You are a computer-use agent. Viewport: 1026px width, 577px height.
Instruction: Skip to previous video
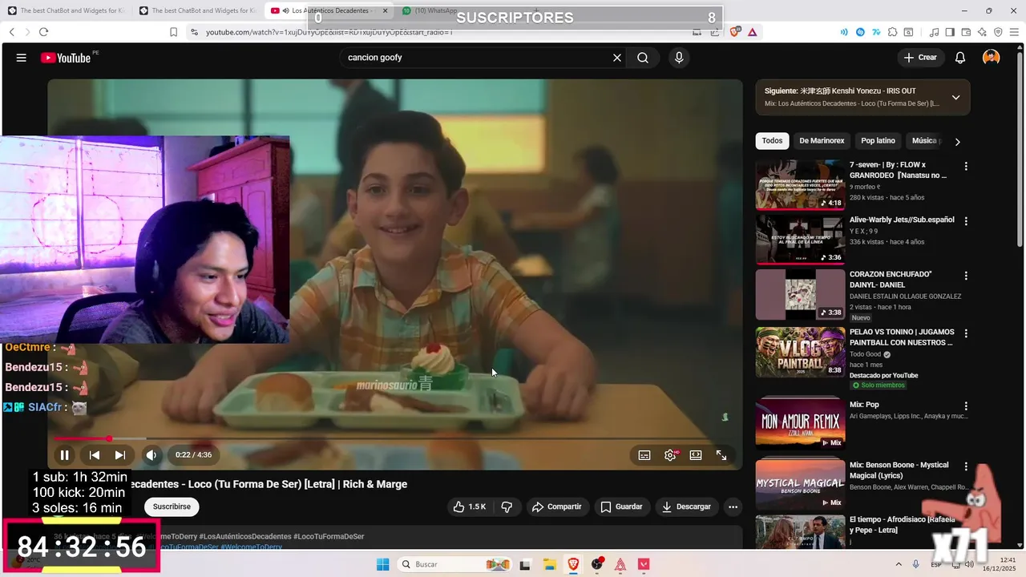point(94,455)
